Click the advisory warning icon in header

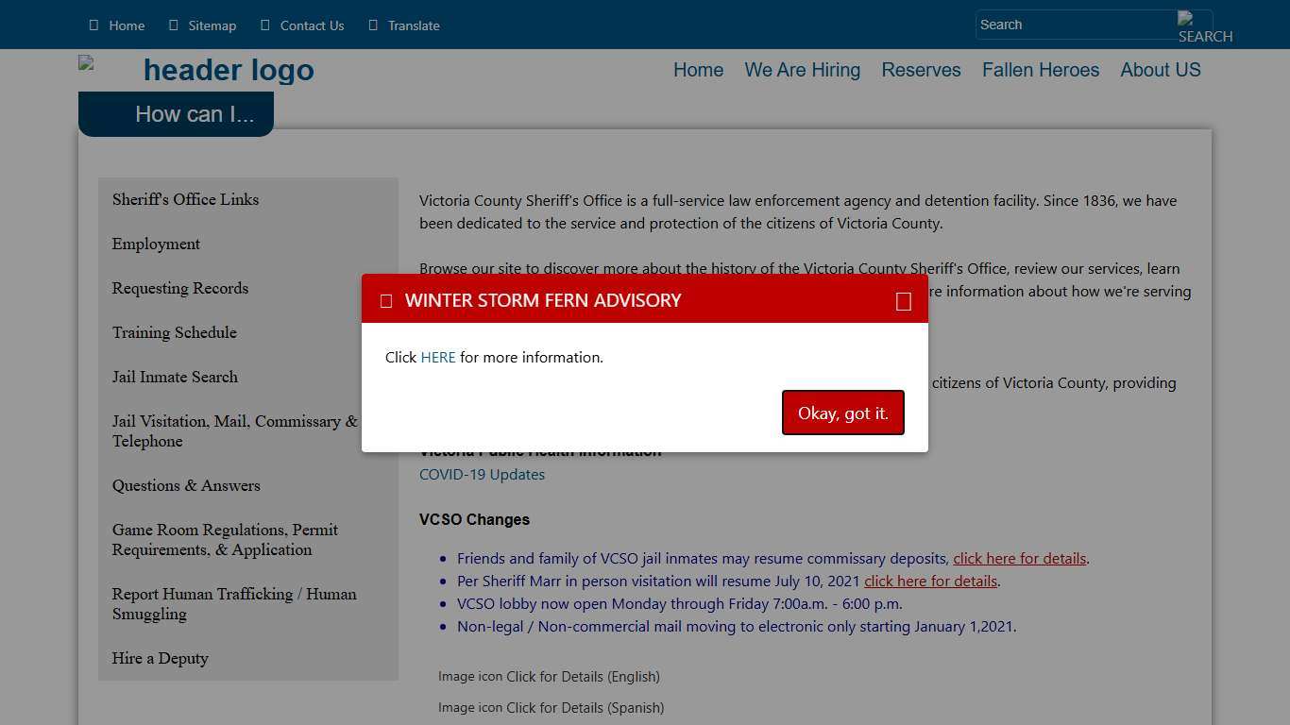tap(386, 301)
